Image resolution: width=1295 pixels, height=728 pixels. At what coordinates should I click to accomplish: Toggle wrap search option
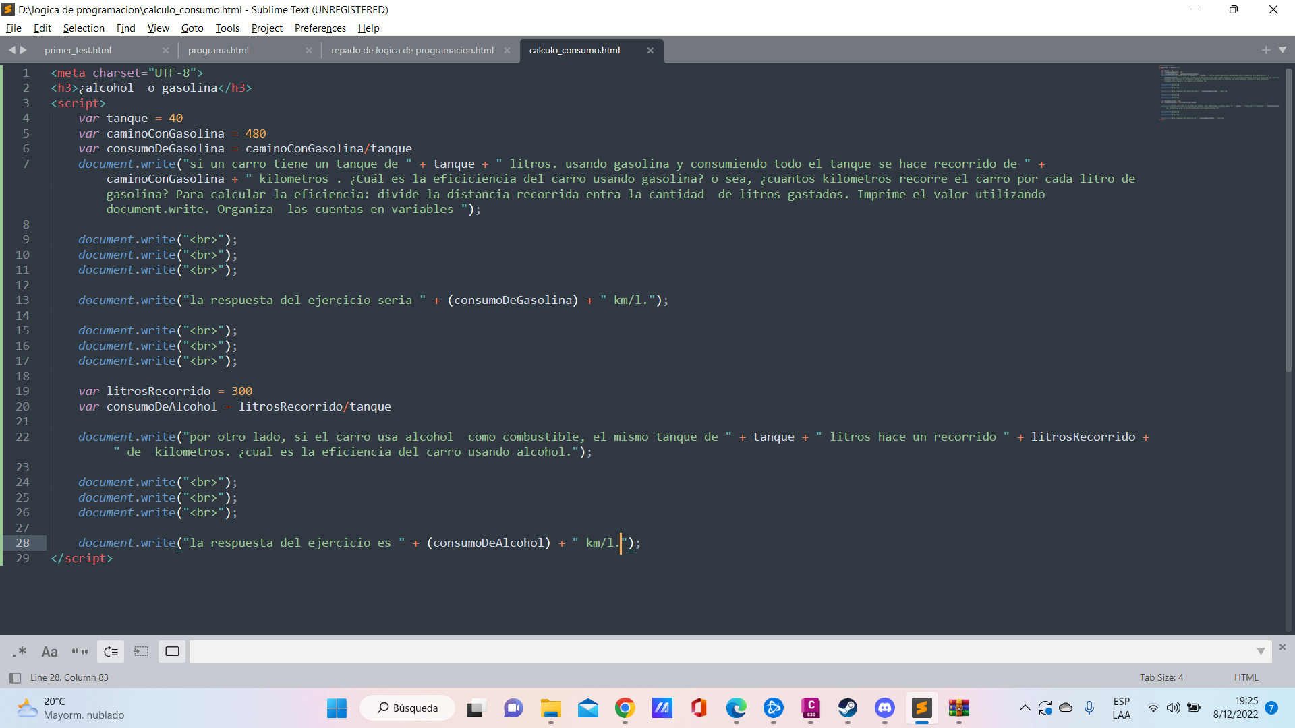(111, 651)
